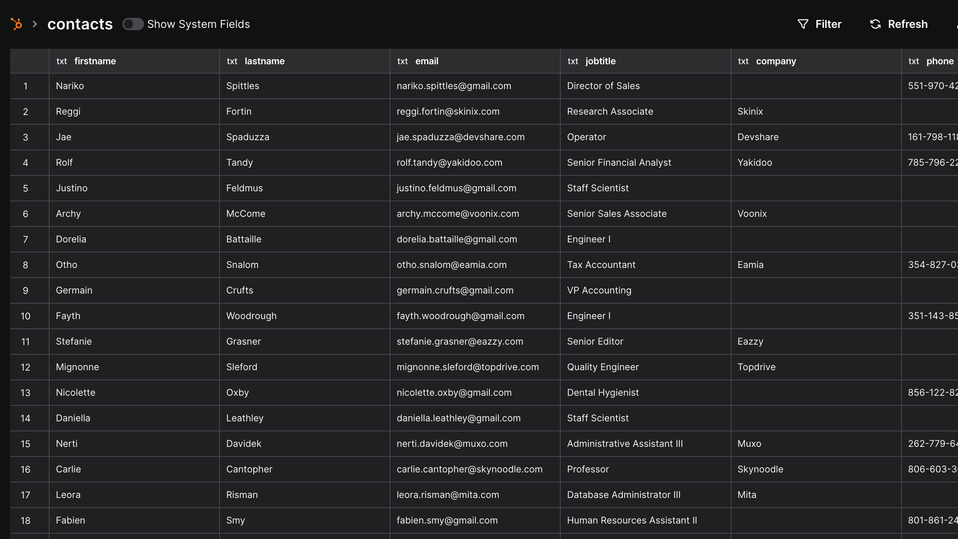Screen dimensions: 958x539
Task: Click txt type icon beside email
Action: pos(402,61)
